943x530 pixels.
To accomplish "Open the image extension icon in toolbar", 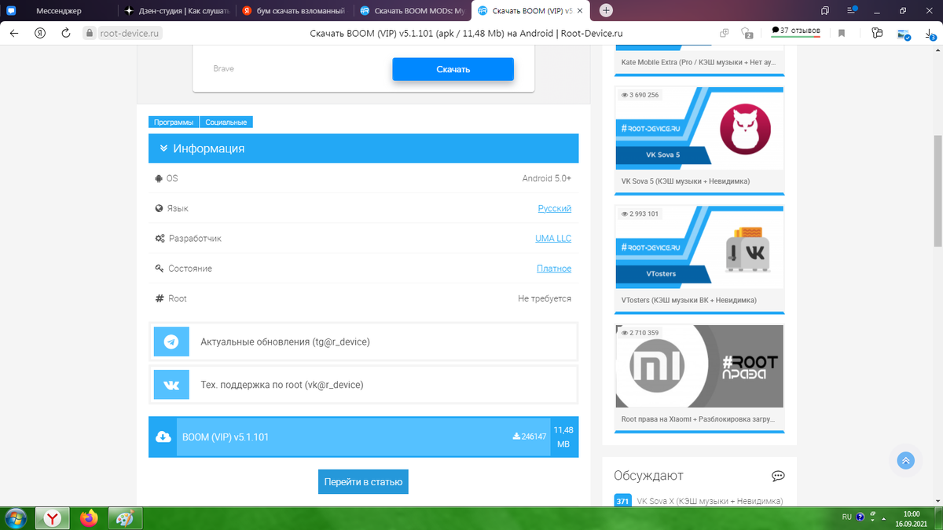I will (904, 34).
